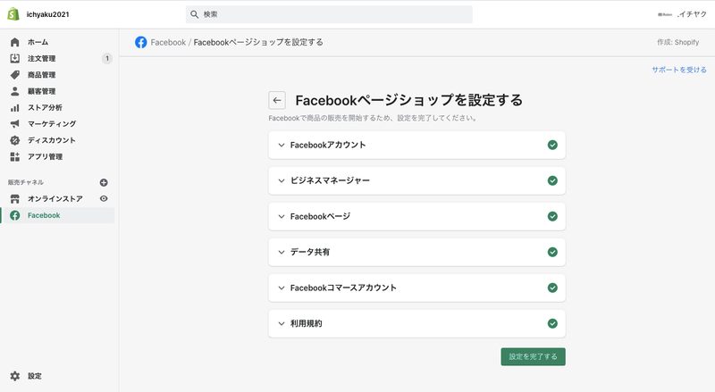Screen dimensions: 715x392
Task: Click the オンラインストア storefront icon
Action: (14, 199)
